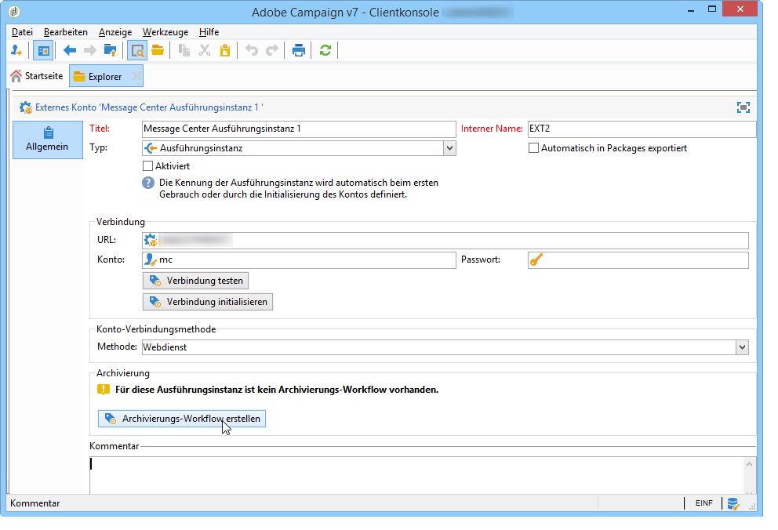Click the redo arrow icon
The width and height of the screenshot is (778, 530).
pyautogui.click(x=272, y=50)
